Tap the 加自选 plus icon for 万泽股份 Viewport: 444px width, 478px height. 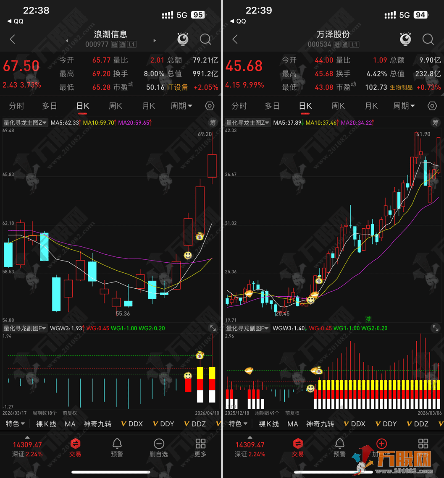pos(381,444)
